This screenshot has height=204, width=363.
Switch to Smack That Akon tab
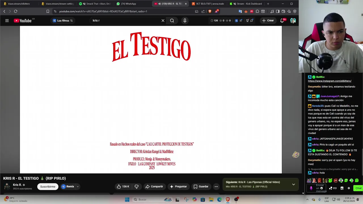[x=95, y=4]
